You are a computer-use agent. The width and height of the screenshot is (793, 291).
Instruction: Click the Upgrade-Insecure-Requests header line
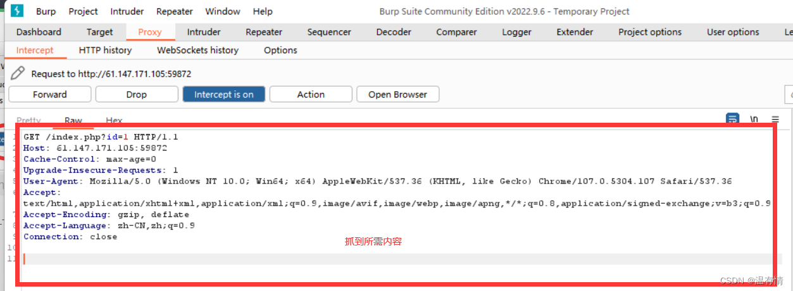[x=101, y=170]
